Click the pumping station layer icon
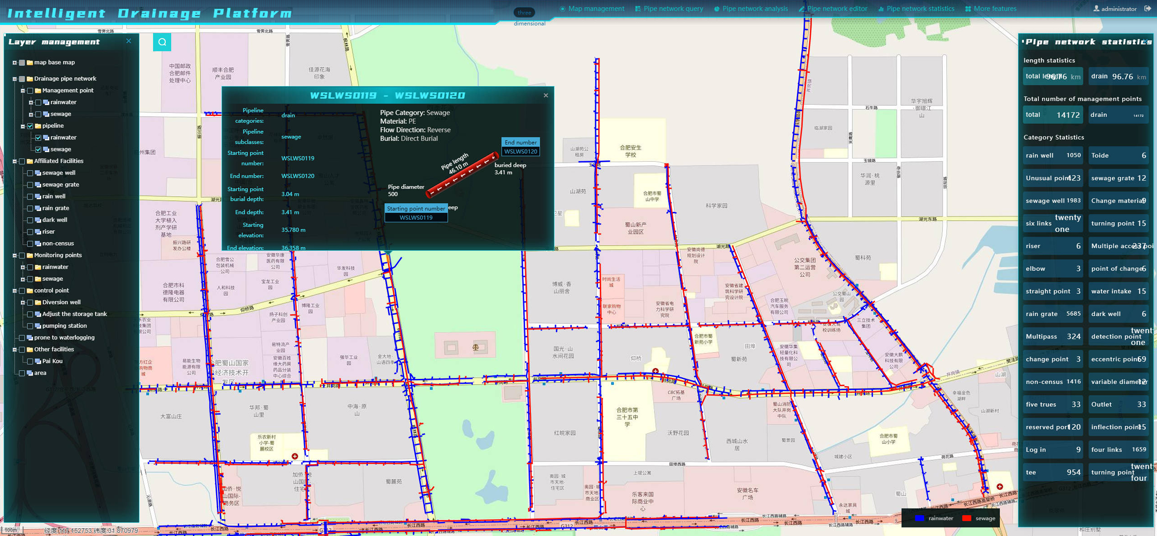 [x=38, y=326]
